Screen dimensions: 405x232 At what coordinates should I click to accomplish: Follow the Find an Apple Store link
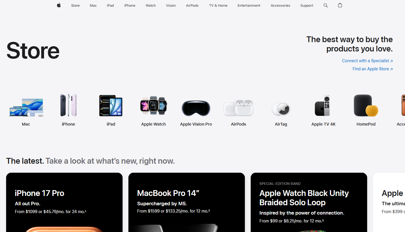click(373, 69)
